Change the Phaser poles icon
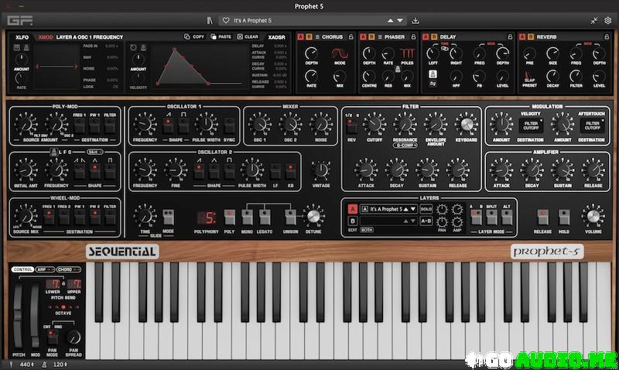The height and width of the screenshot is (370, 619). [x=407, y=53]
